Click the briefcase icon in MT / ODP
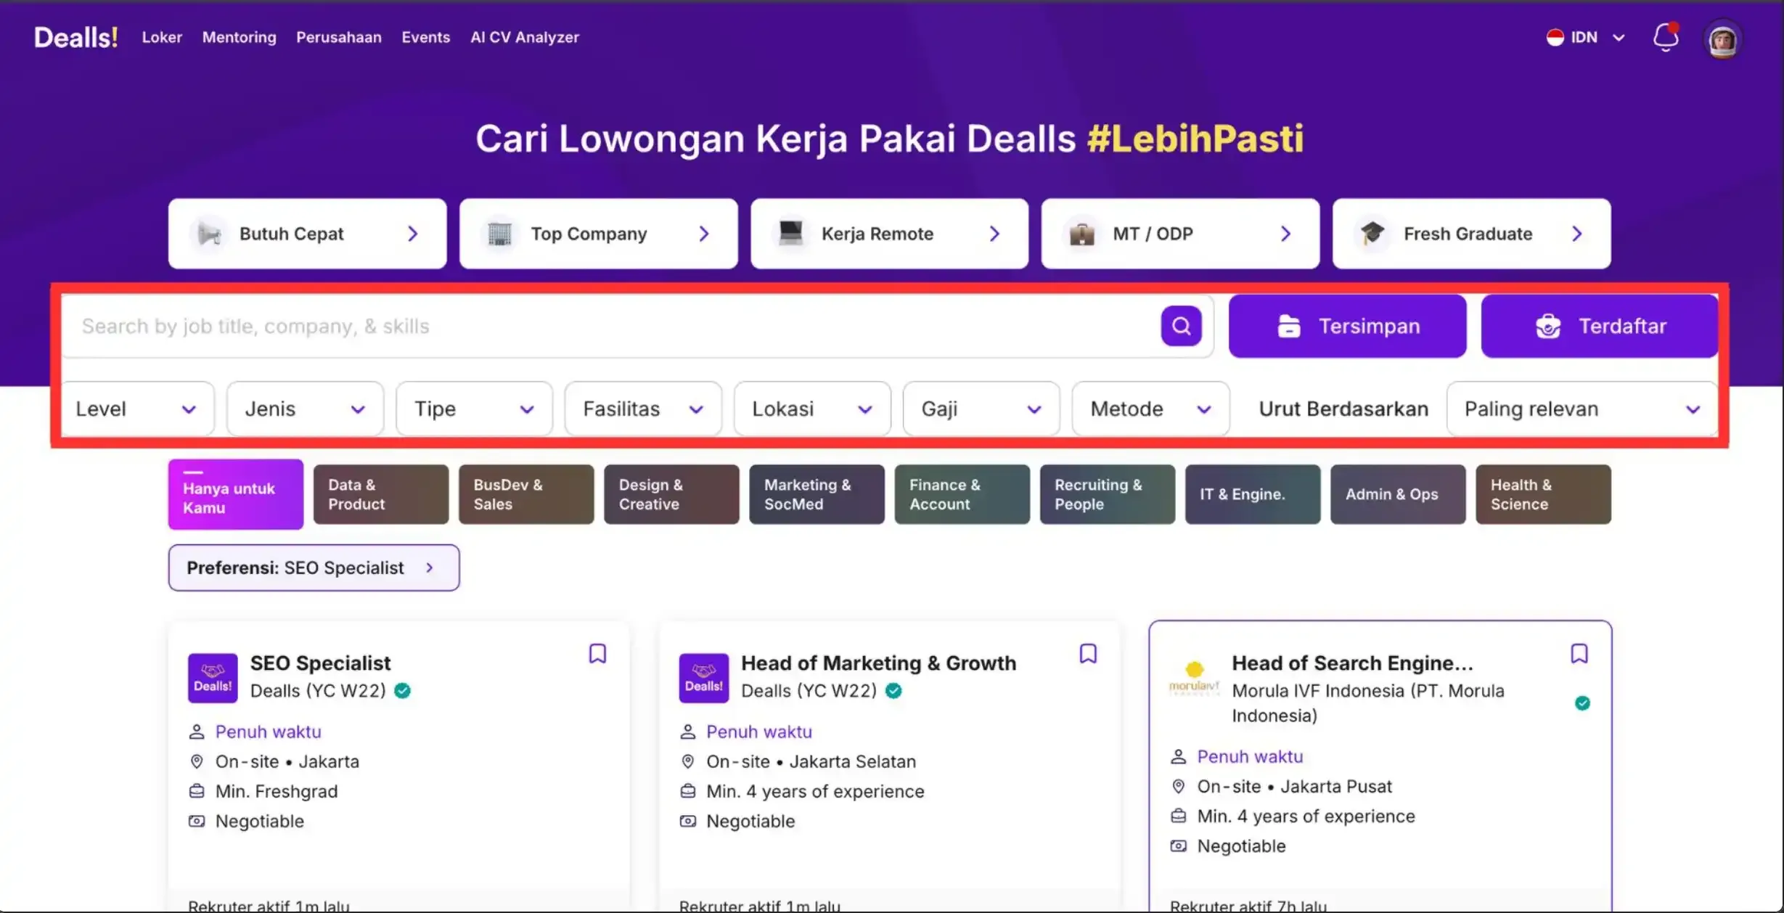The image size is (1784, 913). click(1081, 234)
